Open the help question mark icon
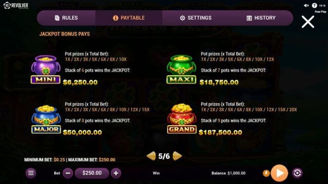Image resolution: width=328 pixels, height=184 pixels. [x=315, y=6]
